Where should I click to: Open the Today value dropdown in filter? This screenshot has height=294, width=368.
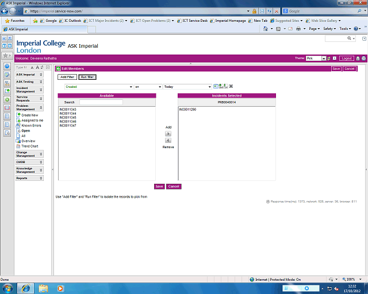click(x=187, y=87)
